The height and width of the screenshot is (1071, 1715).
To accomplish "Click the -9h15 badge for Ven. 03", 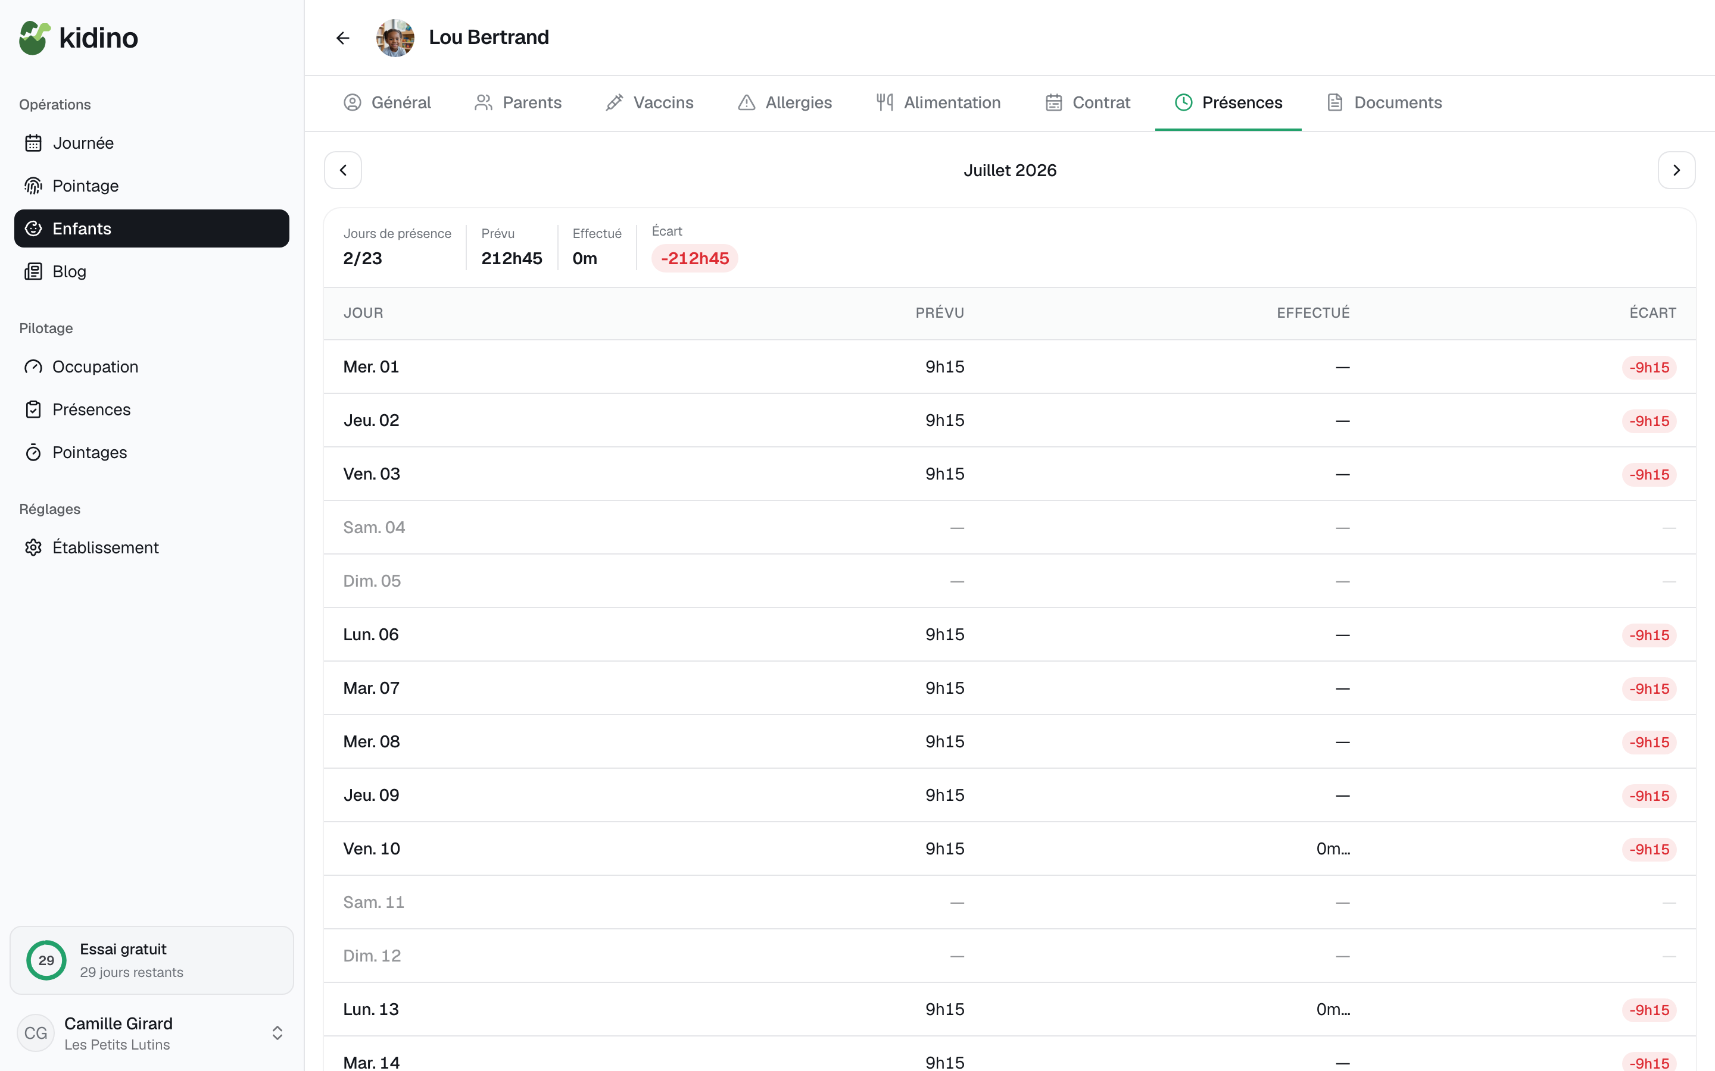I will pos(1649,475).
